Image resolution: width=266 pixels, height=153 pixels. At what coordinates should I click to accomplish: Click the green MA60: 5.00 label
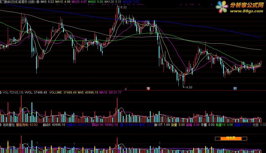(x=95, y=2)
